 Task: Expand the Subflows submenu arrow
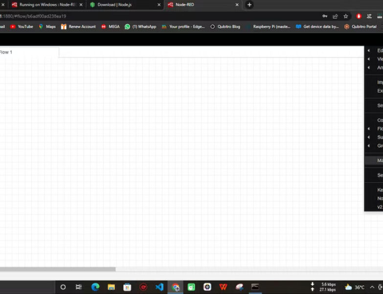pos(369,137)
